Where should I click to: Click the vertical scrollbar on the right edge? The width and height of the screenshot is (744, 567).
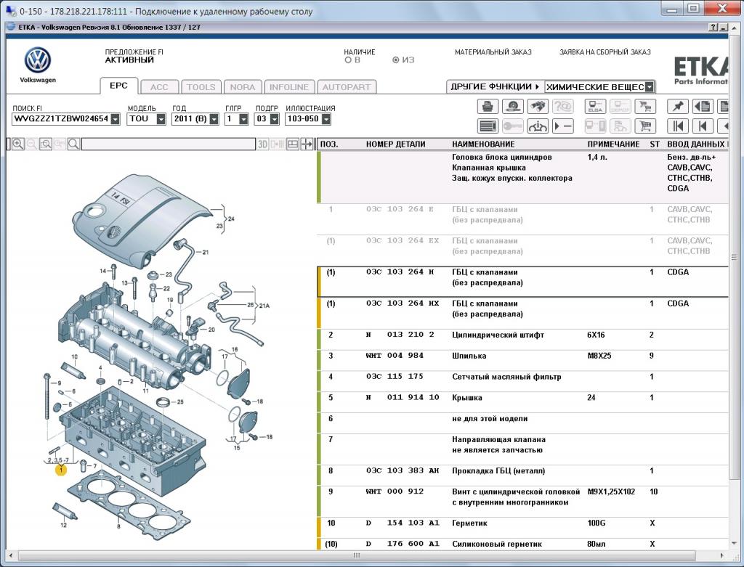[735, 258]
